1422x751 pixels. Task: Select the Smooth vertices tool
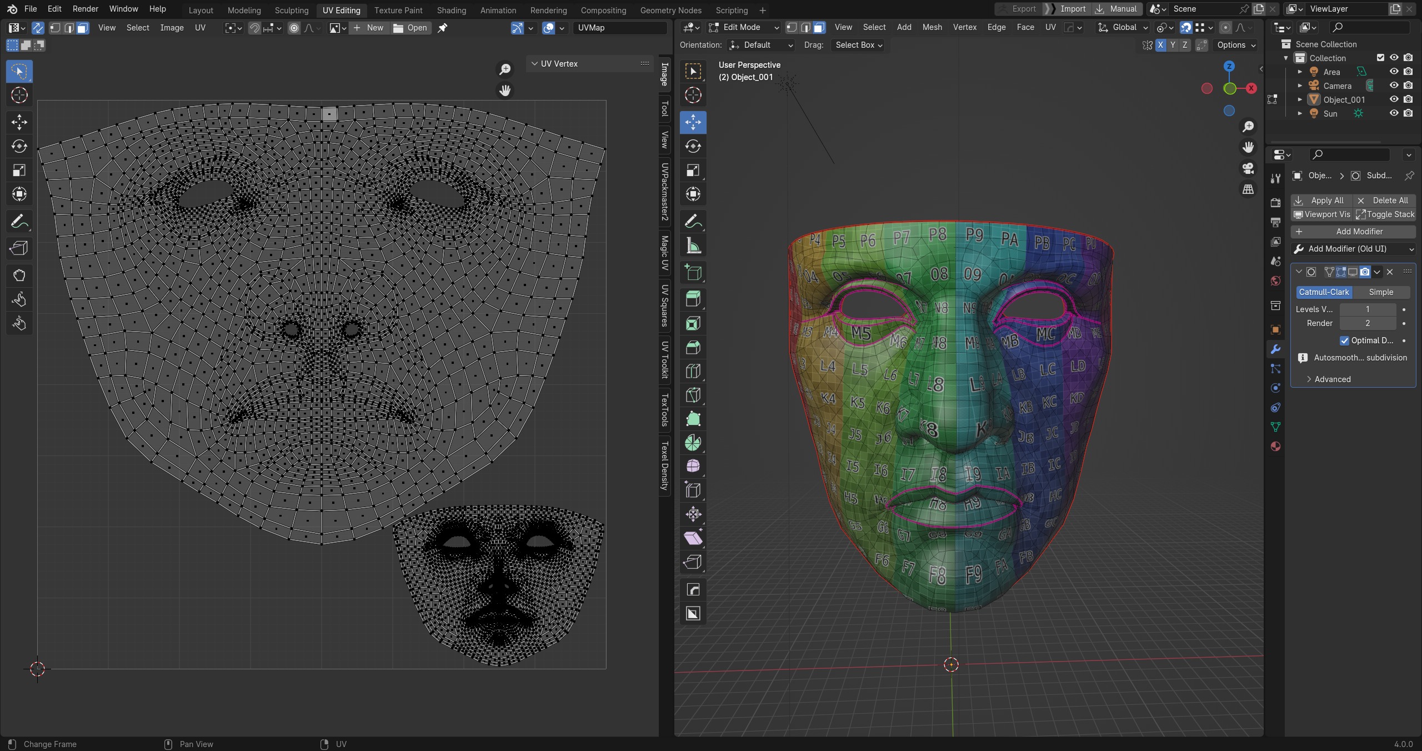pyautogui.click(x=693, y=467)
